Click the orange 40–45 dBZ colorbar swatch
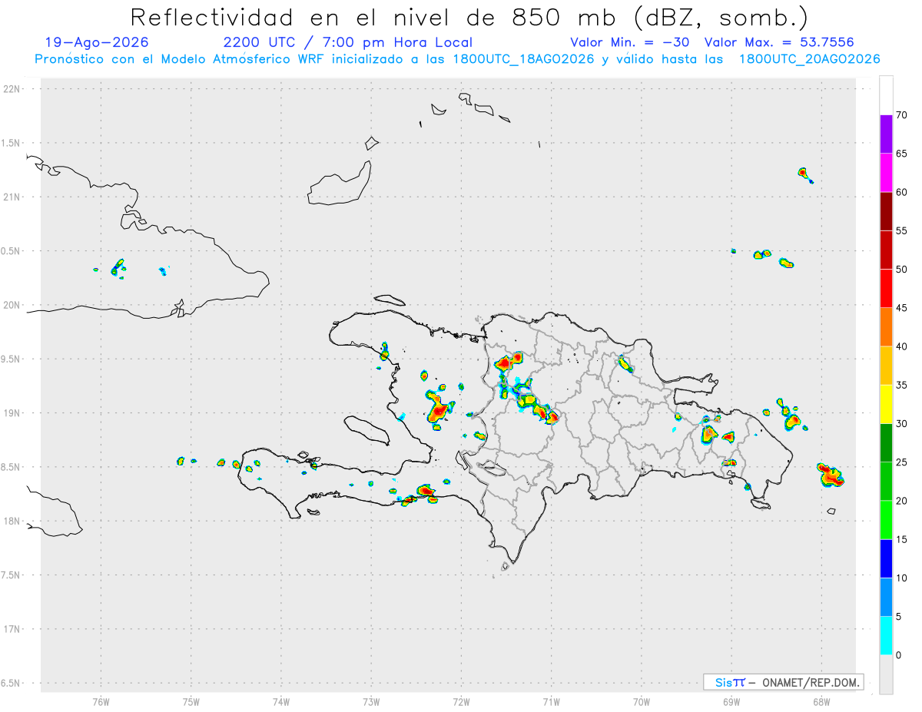This screenshot has width=922, height=712. point(886,327)
